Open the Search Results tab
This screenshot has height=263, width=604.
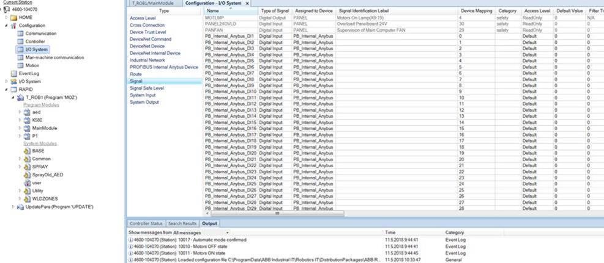point(182,223)
